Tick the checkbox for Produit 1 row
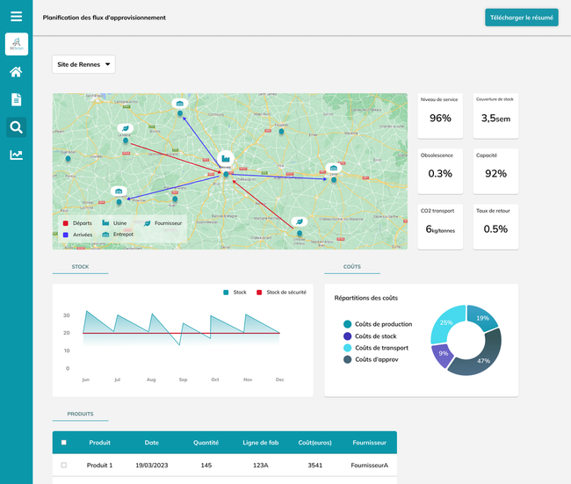571x484 pixels. click(64, 465)
